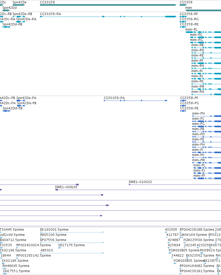Select EST RE05206.5prime
Screen dimensions: 221x275
[x=54, y=235]
